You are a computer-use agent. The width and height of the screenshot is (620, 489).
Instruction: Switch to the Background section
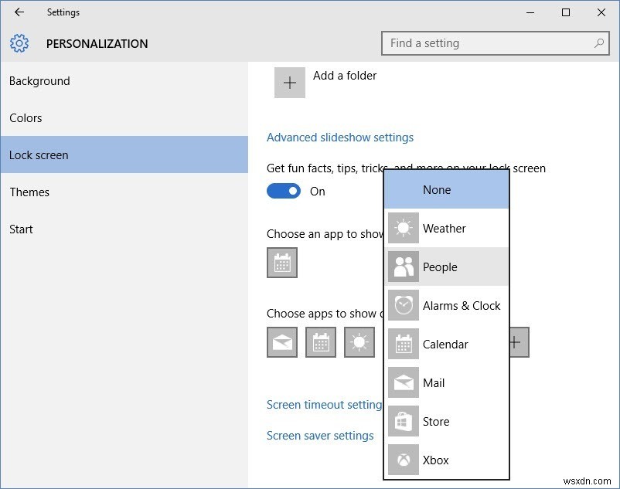click(x=39, y=81)
